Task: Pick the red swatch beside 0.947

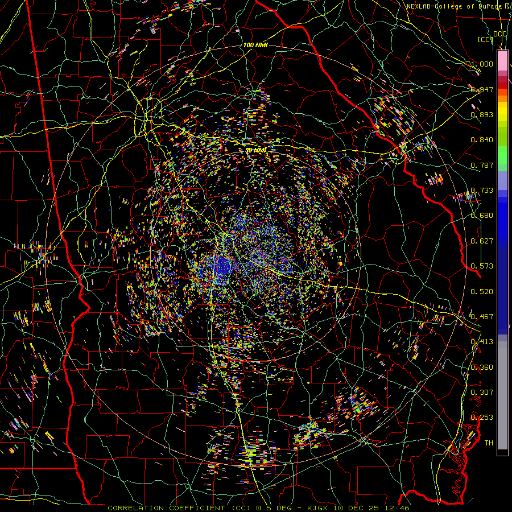Action: pos(502,85)
